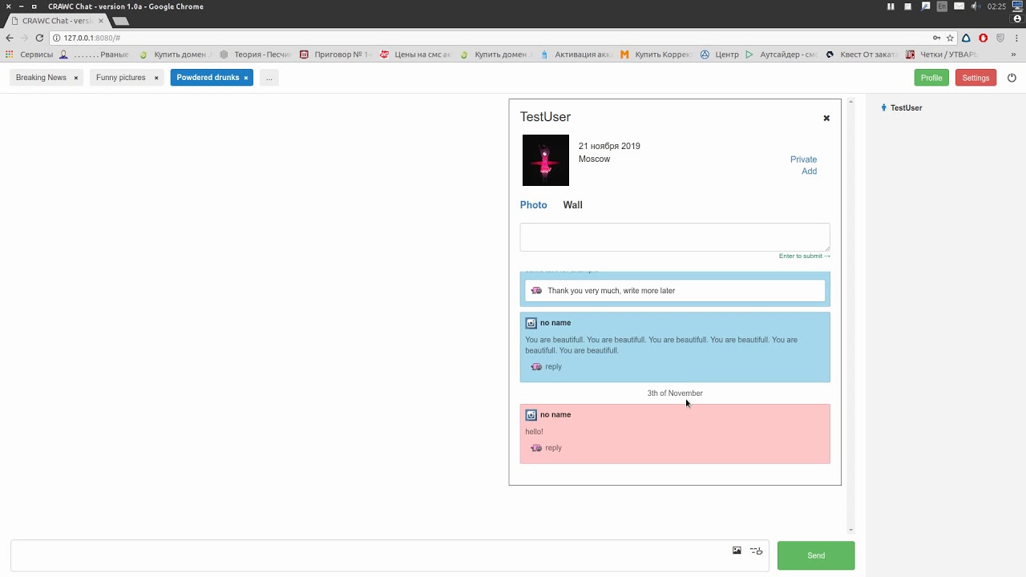
Task: Click avatar icon of hello! post author
Action: (531, 415)
